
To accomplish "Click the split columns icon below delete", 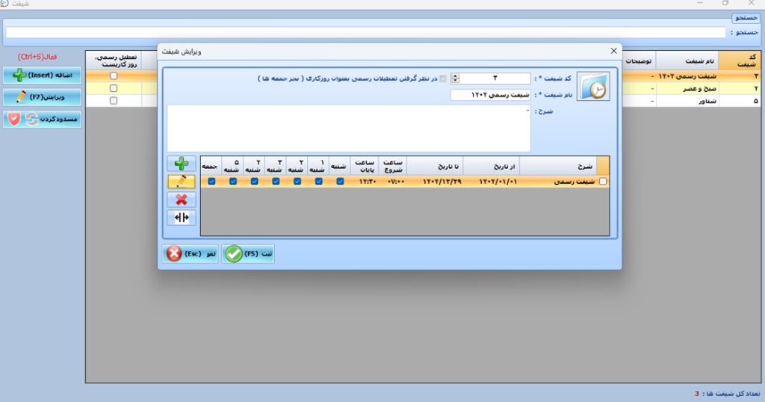I will click(182, 217).
